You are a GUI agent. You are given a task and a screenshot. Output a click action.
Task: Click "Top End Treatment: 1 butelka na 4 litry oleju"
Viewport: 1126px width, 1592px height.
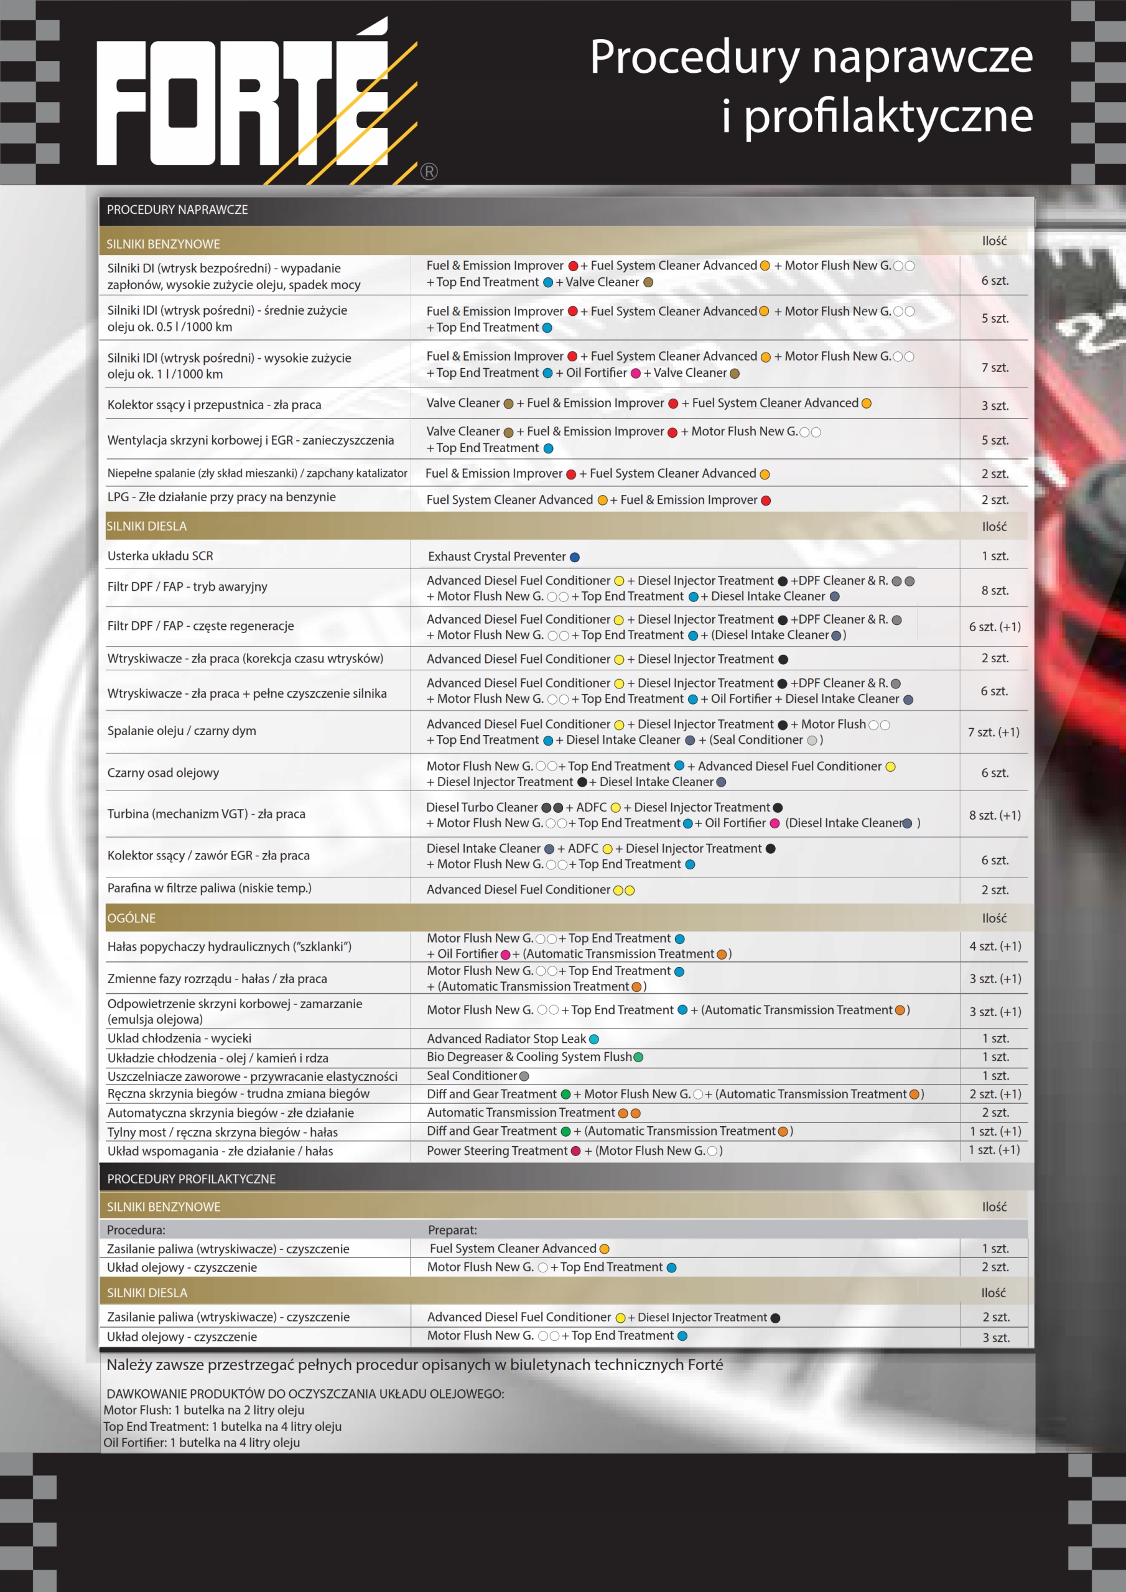223,1427
